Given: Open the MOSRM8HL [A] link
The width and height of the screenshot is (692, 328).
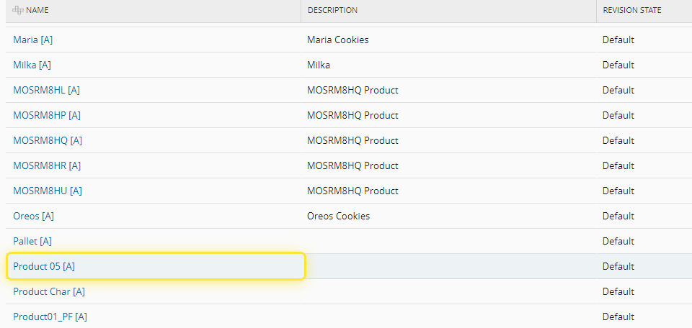Looking at the screenshot, I should [x=46, y=90].
